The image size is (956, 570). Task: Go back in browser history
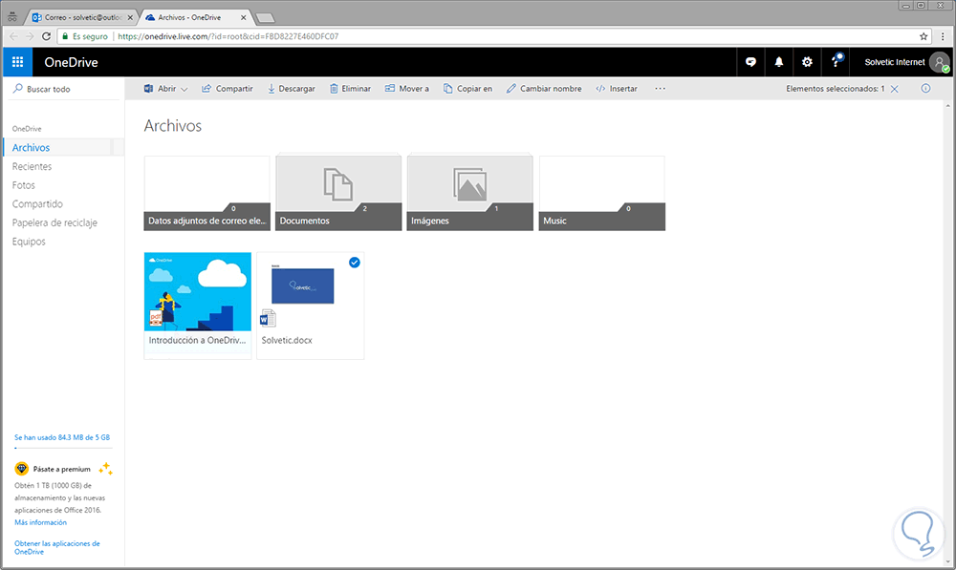click(13, 36)
